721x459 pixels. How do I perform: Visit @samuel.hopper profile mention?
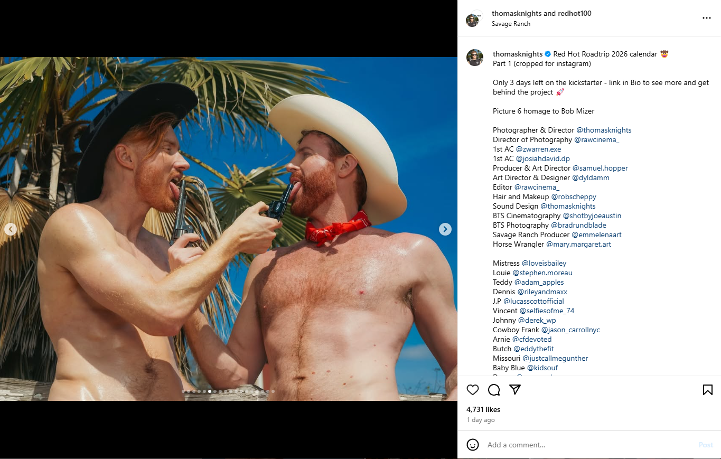(x=600, y=168)
